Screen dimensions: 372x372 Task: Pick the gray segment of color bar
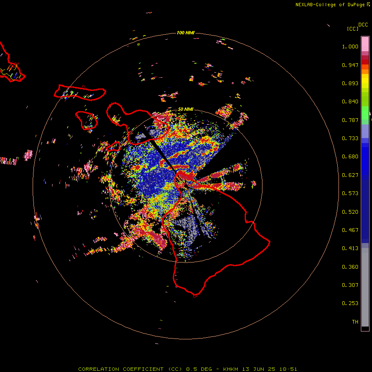pos(365,287)
